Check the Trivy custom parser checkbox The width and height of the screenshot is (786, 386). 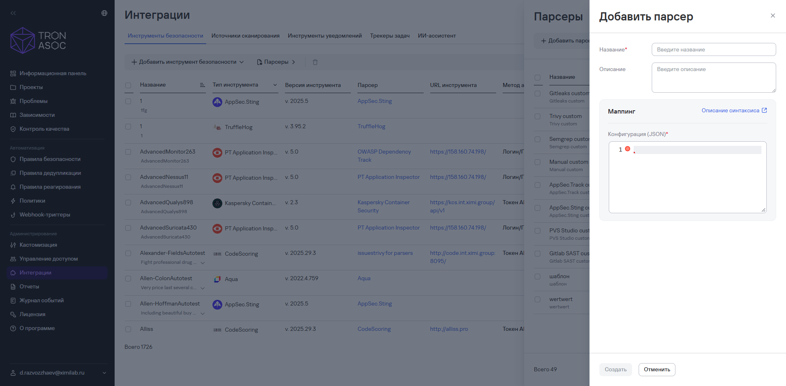[x=538, y=116]
